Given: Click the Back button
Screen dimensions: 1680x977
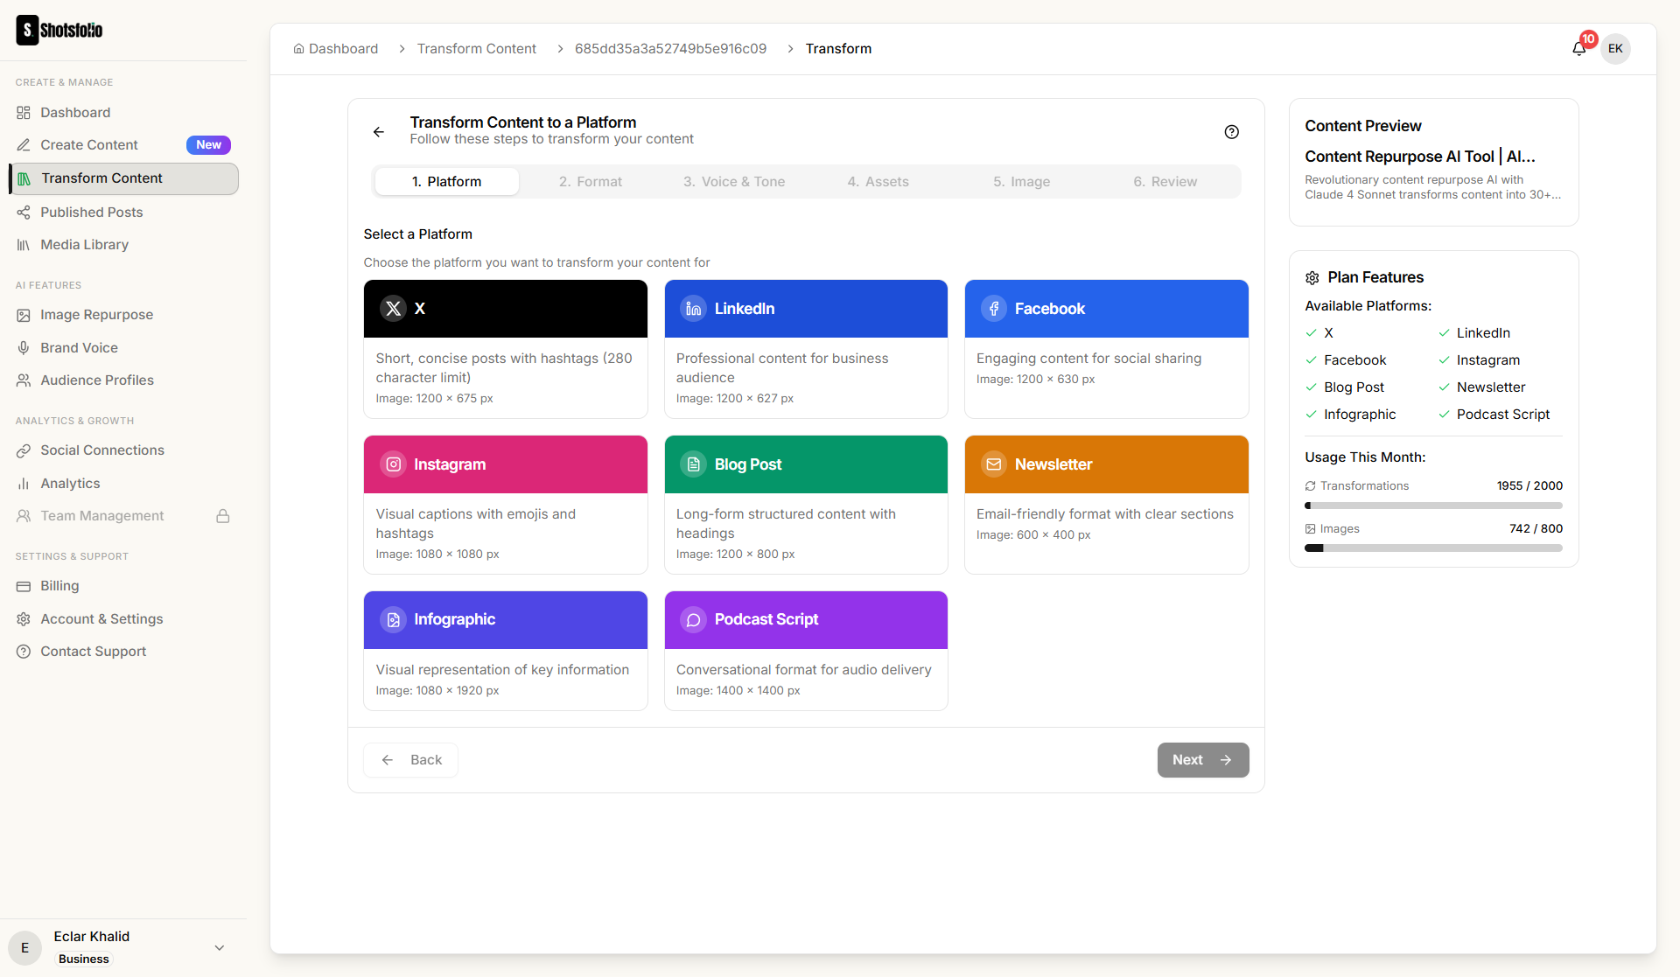Looking at the screenshot, I should click(410, 760).
